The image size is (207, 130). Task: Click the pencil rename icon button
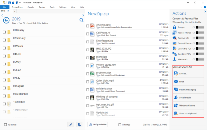[x=70, y=125]
